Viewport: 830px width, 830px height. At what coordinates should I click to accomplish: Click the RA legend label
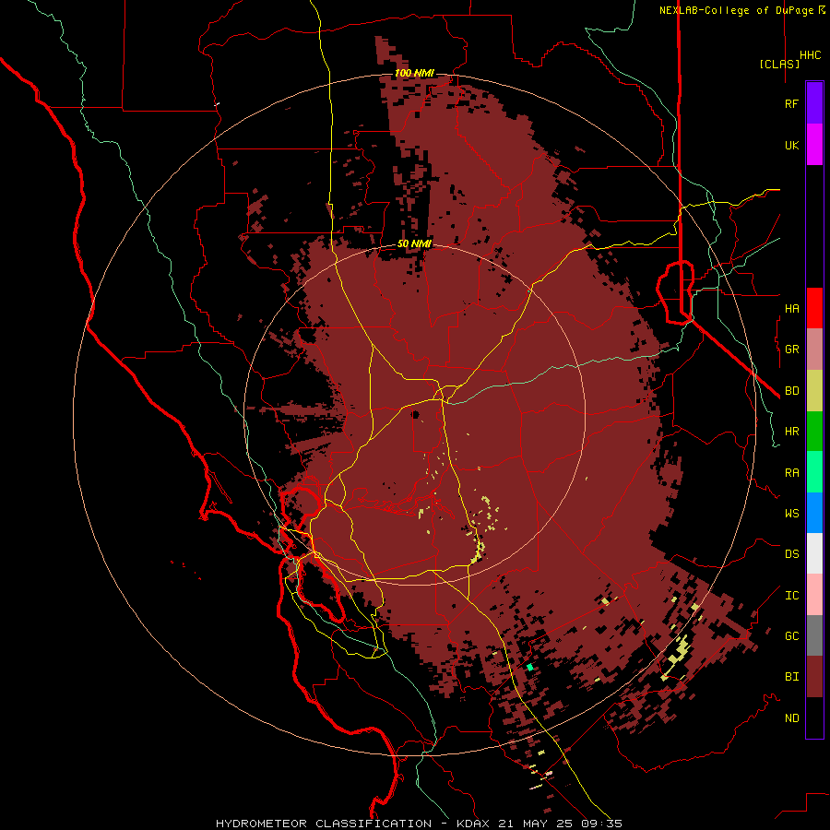(791, 473)
